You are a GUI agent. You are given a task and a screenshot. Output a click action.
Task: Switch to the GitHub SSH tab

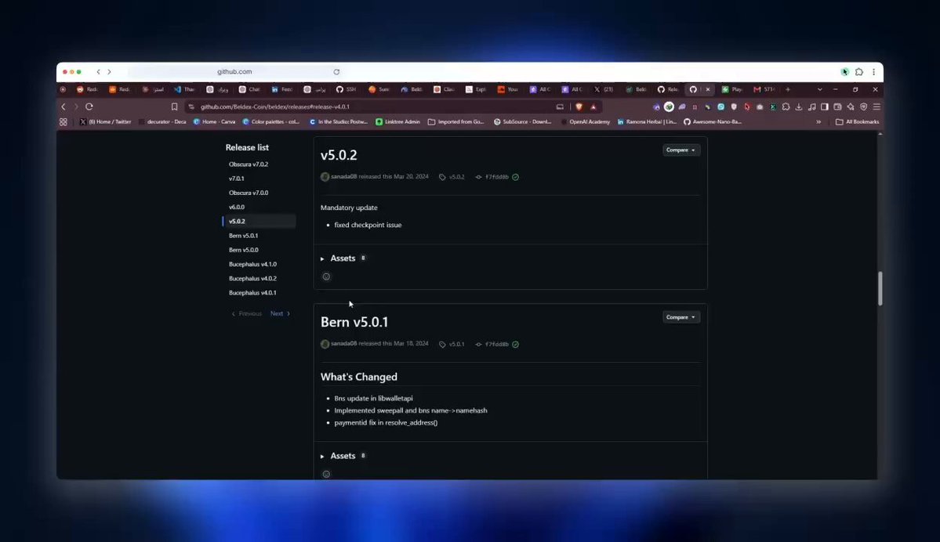pos(346,89)
